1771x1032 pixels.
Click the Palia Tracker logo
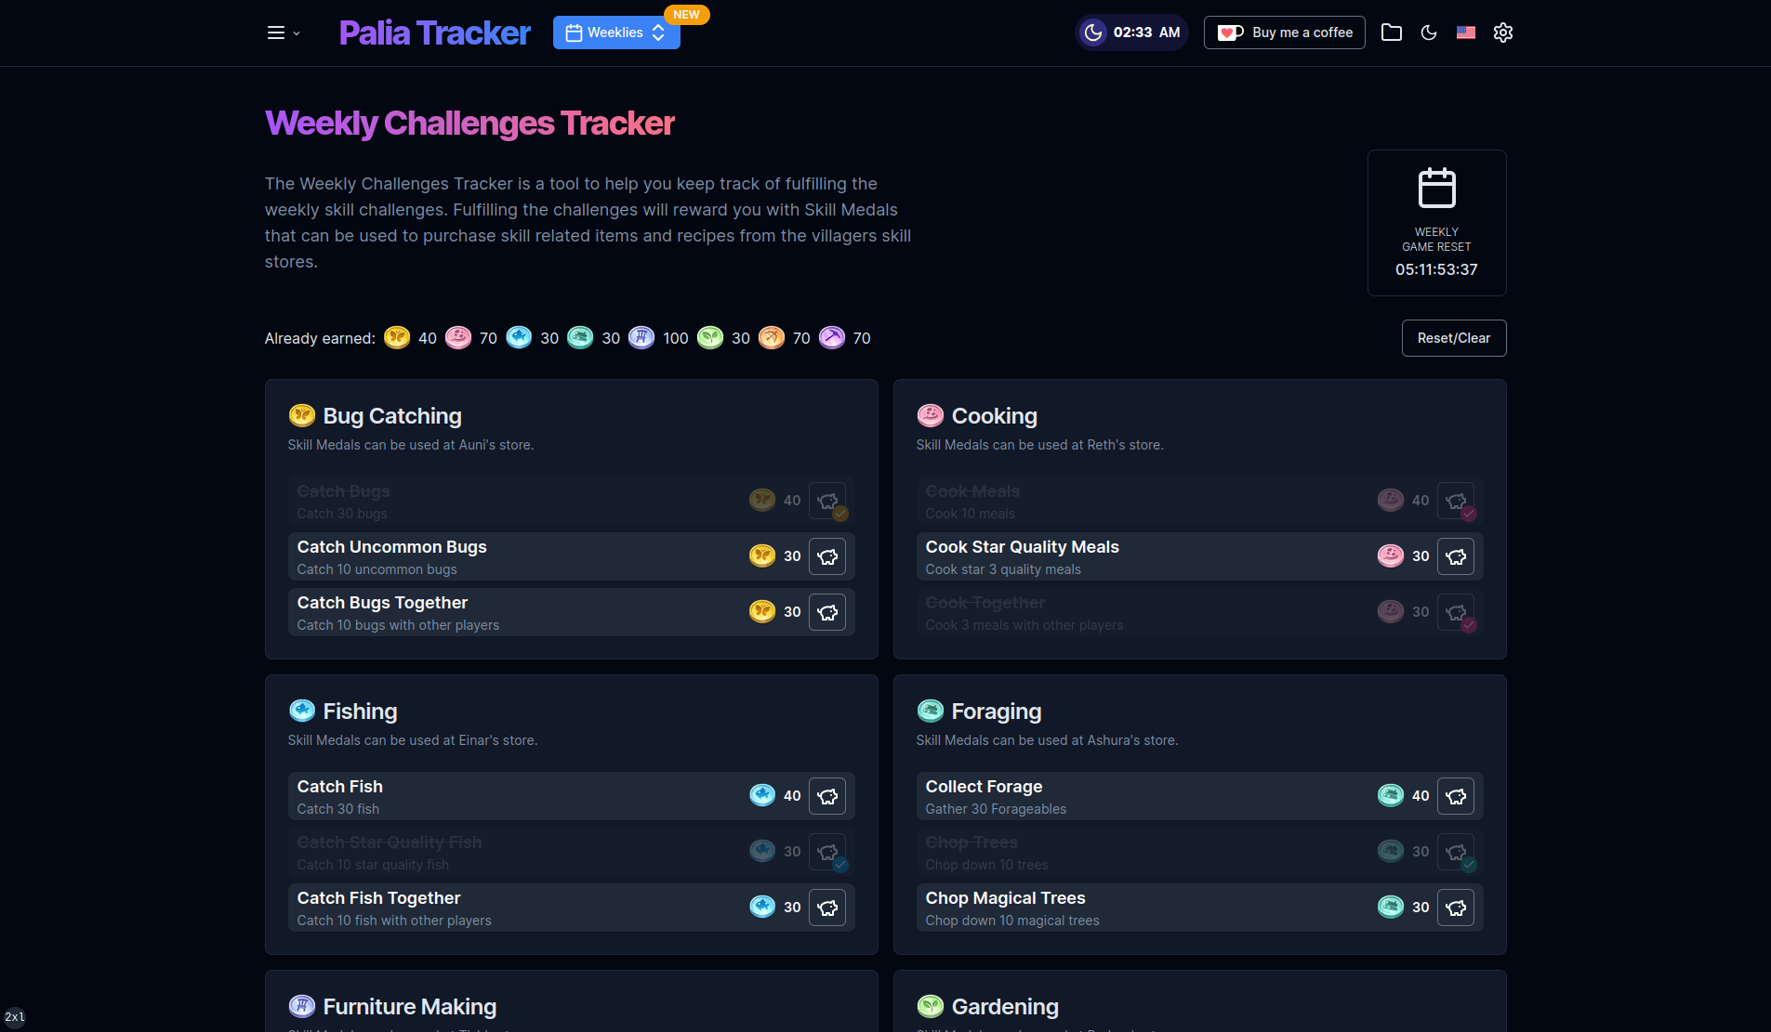point(434,33)
